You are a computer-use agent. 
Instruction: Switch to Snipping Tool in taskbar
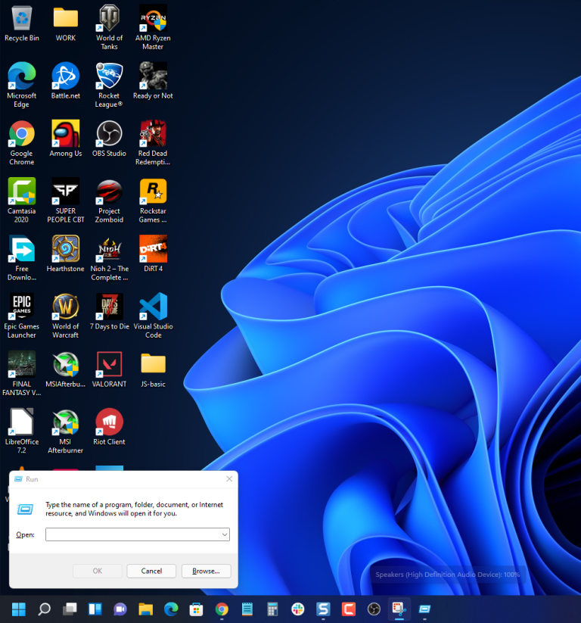399,609
